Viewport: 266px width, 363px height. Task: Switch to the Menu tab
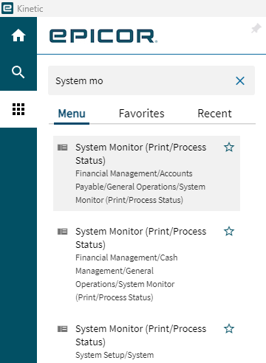(72, 114)
